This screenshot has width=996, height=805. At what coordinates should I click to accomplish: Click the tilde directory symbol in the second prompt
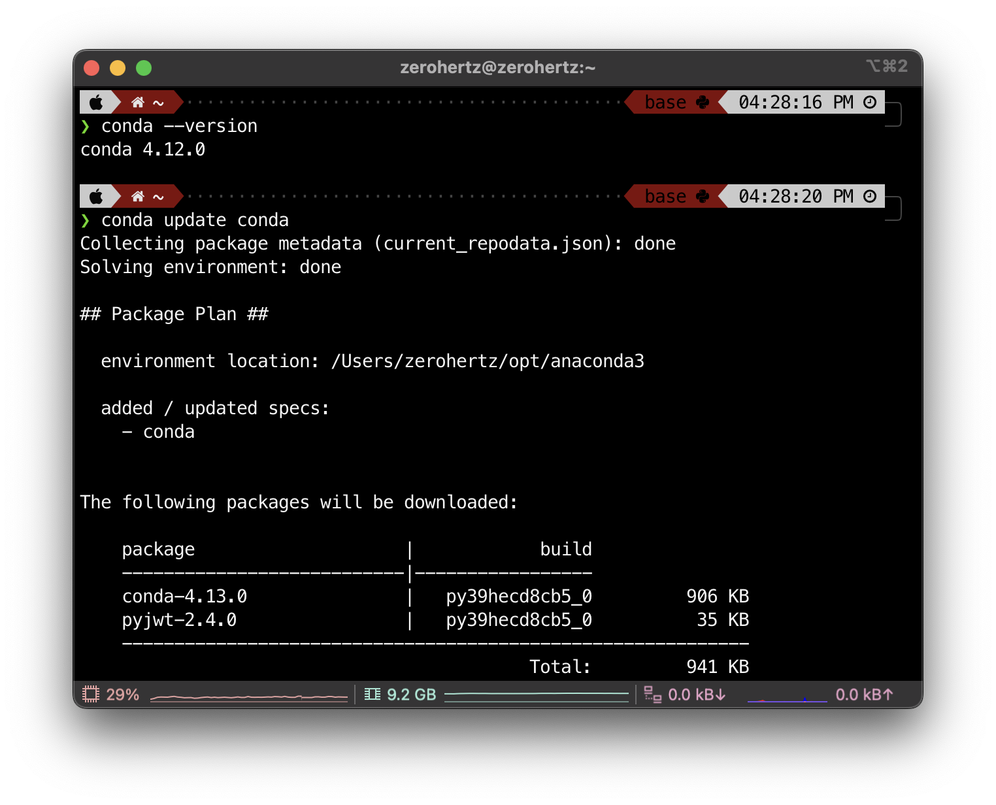tap(159, 197)
